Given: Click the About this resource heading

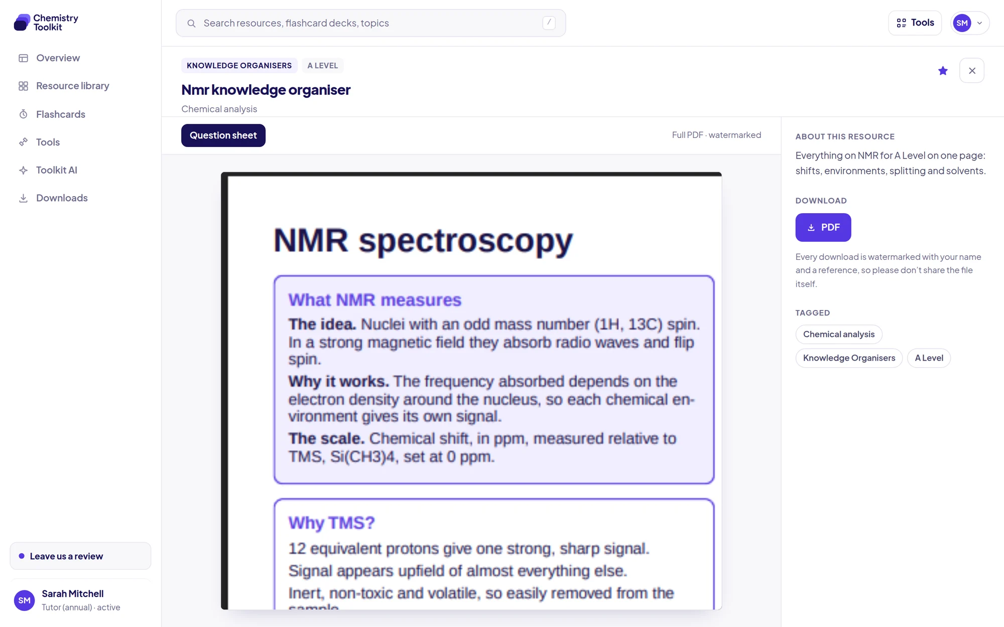Looking at the screenshot, I should tap(845, 136).
